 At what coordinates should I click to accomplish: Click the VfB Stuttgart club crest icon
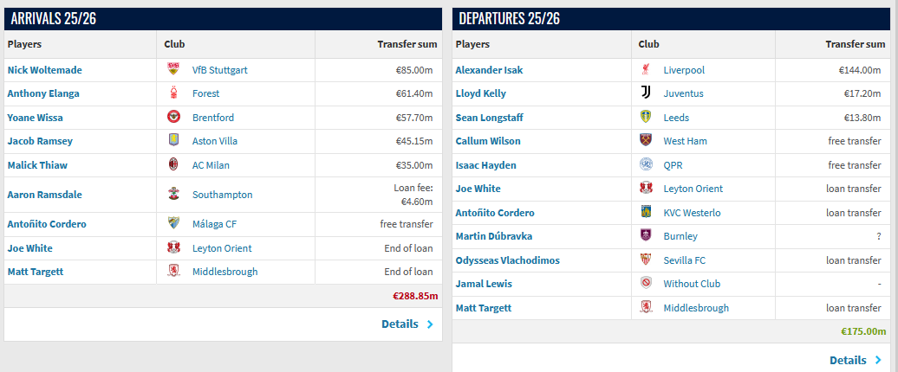click(173, 70)
